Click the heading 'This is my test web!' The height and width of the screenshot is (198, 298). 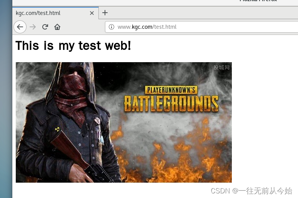click(x=73, y=46)
